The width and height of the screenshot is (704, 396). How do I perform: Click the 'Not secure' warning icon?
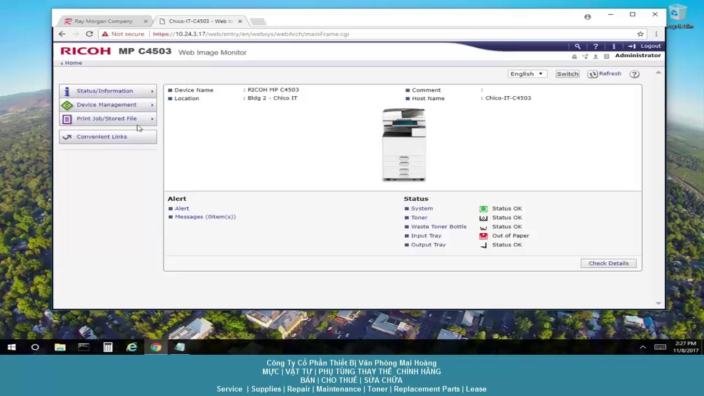(105, 34)
